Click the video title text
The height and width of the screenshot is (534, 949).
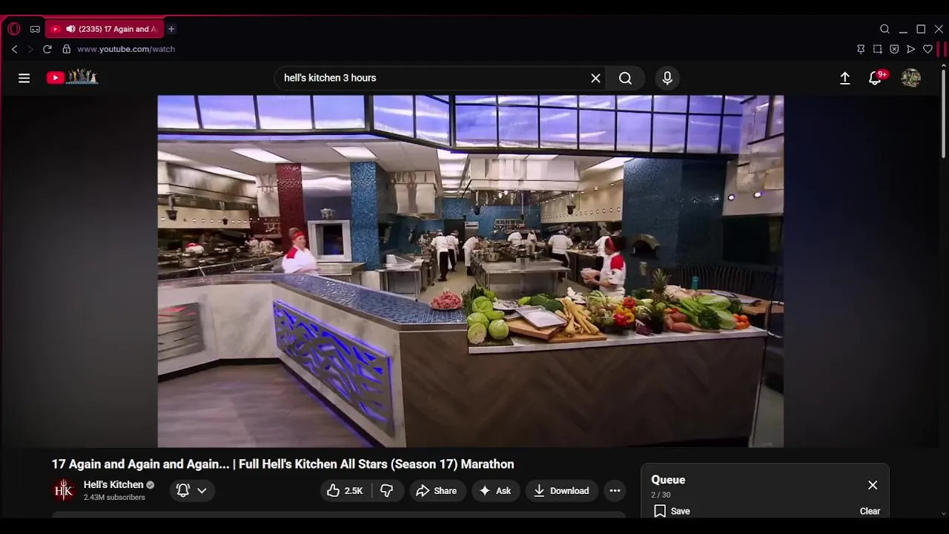(282, 464)
